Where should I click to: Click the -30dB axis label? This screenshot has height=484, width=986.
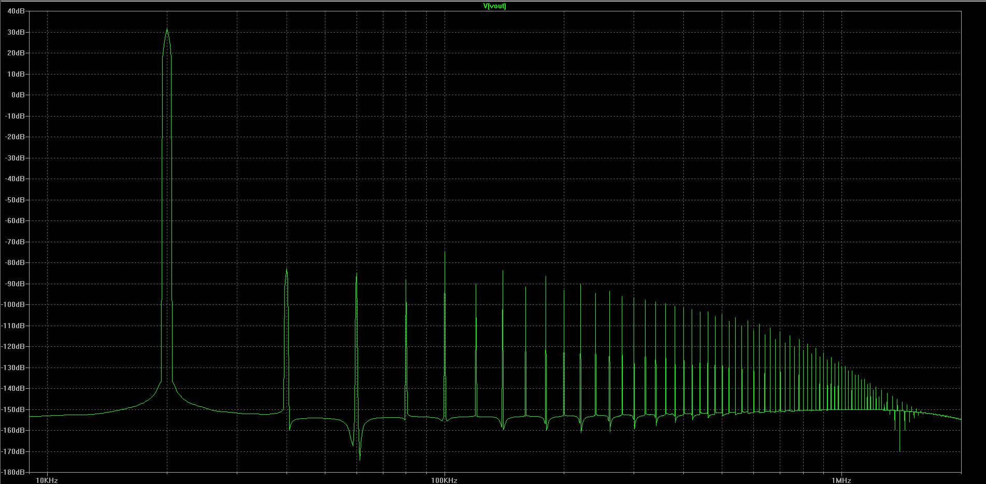16,158
